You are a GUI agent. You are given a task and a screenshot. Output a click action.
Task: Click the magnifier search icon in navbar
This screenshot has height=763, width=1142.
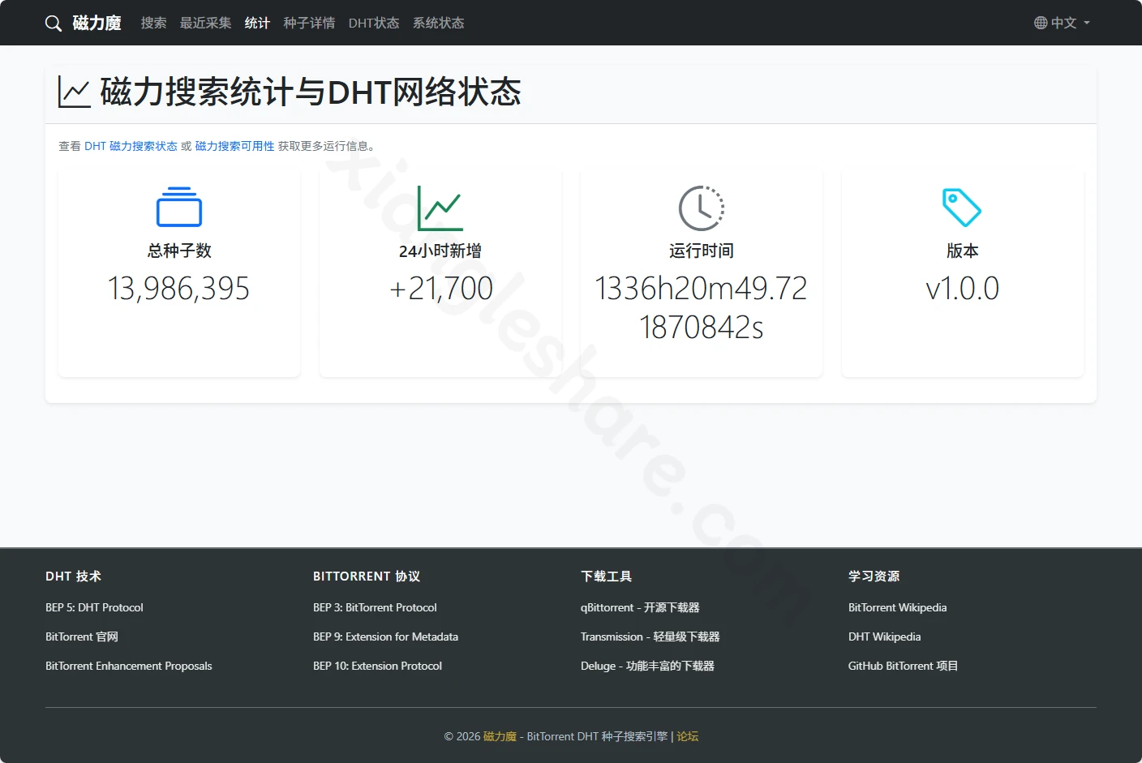(x=54, y=24)
